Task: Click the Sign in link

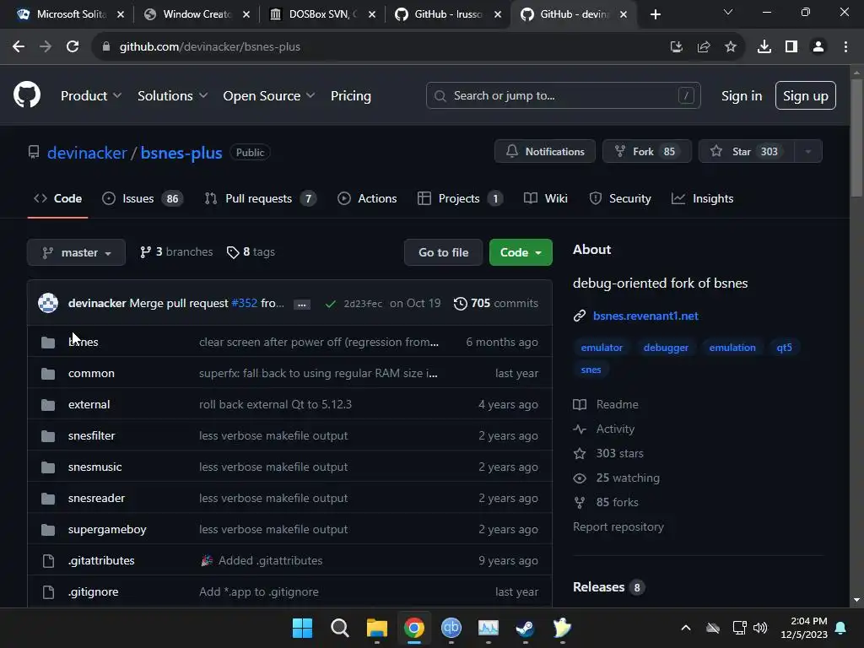Action: click(x=742, y=96)
